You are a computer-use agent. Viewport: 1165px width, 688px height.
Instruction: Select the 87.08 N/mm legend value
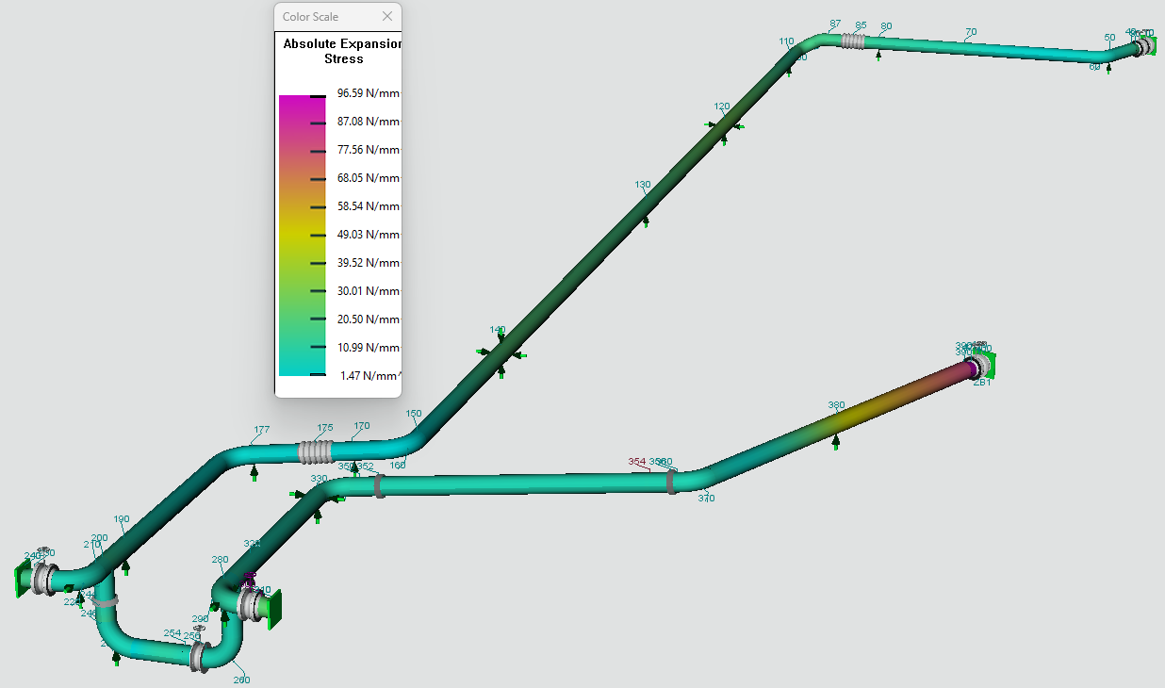[369, 122]
